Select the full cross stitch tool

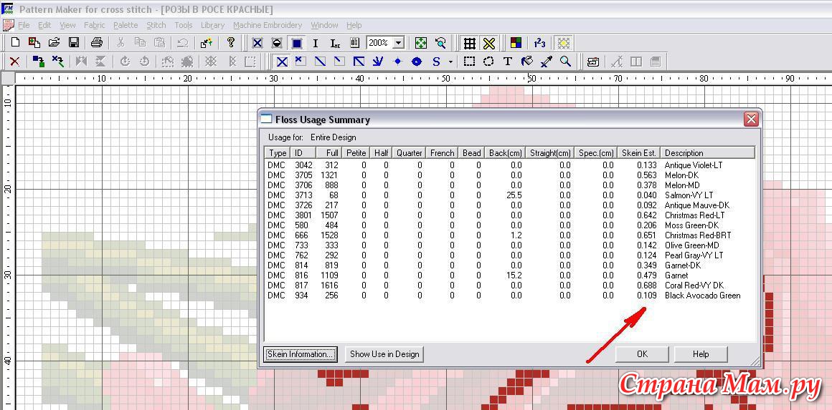(282, 62)
